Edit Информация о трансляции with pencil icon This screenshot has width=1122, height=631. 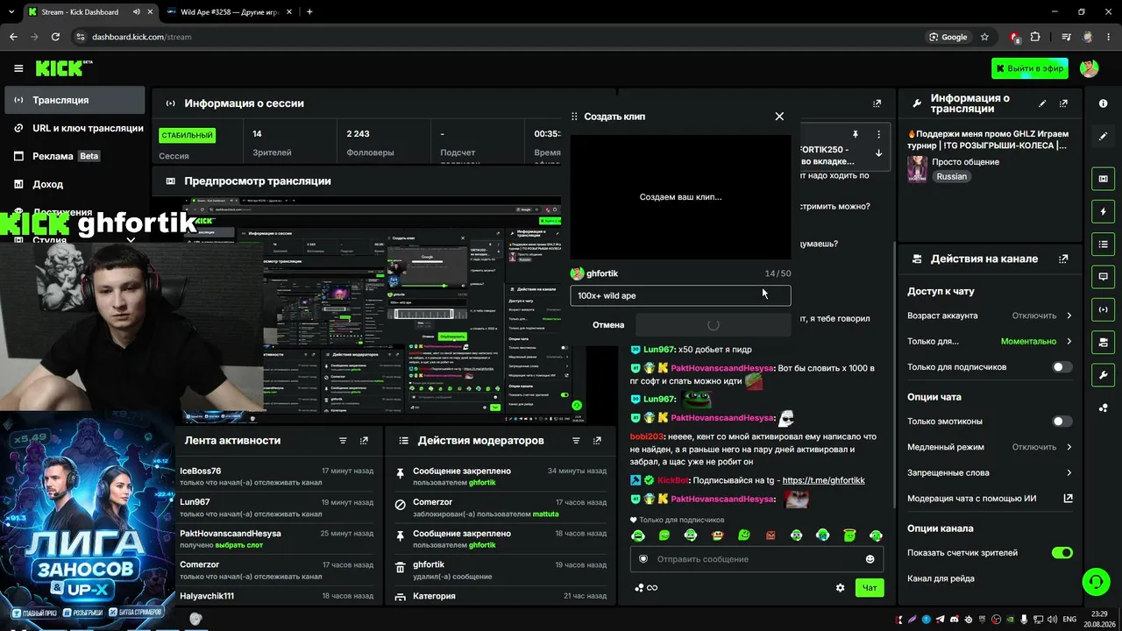click(x=1042, y=103)
